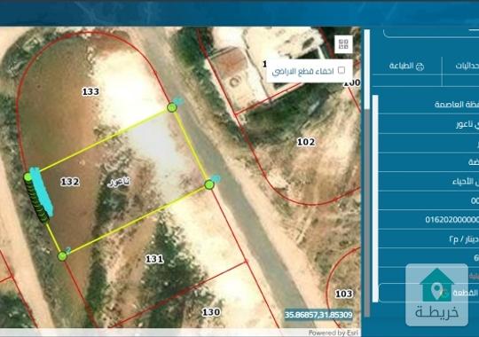Click the العاصمة row in info panel

[x=428, y=105]
